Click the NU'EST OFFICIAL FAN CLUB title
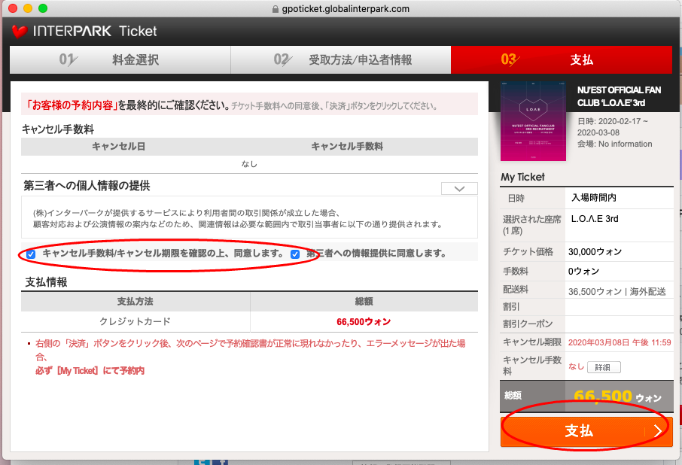 619,96
